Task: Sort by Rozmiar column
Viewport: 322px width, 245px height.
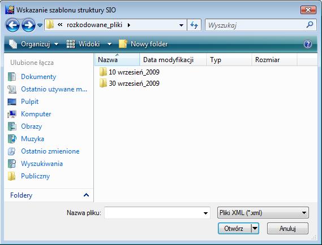Action: 274,60
